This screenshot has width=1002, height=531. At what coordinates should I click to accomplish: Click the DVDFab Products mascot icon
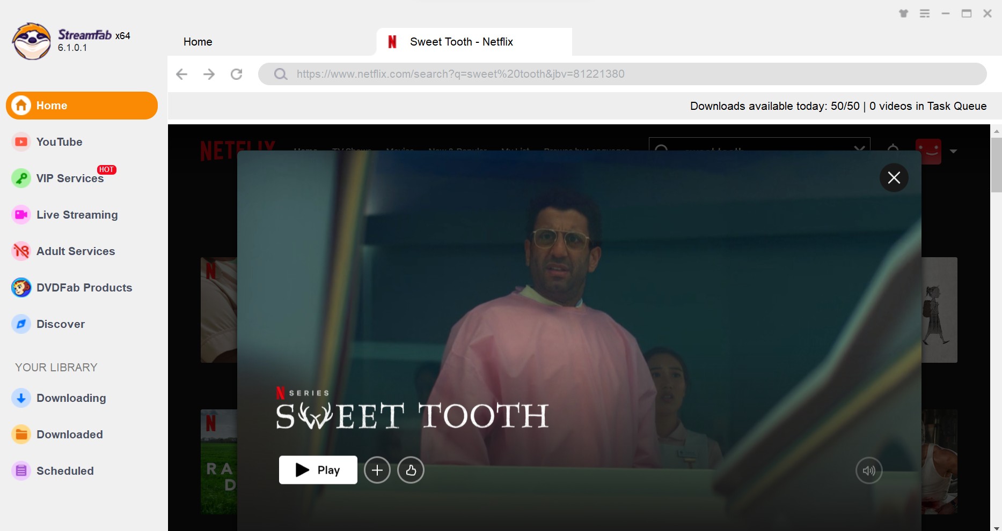click(x=21, y=288)
